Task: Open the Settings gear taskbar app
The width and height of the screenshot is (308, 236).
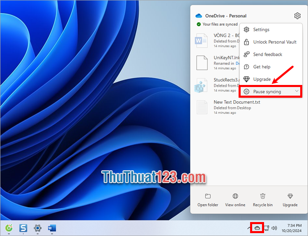Action: [x=37, y=228]
